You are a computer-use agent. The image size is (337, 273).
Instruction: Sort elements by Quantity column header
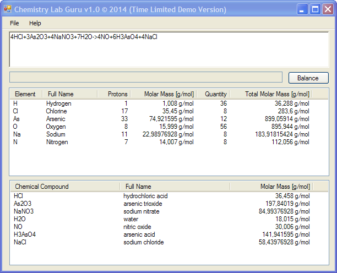(x=215, y=94)
